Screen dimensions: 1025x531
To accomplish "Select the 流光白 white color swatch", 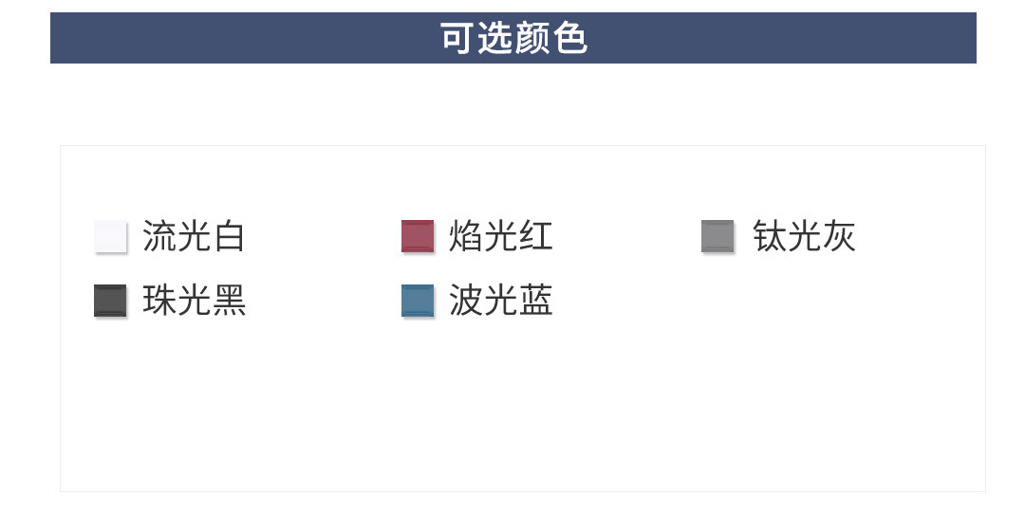I will 110,236.
